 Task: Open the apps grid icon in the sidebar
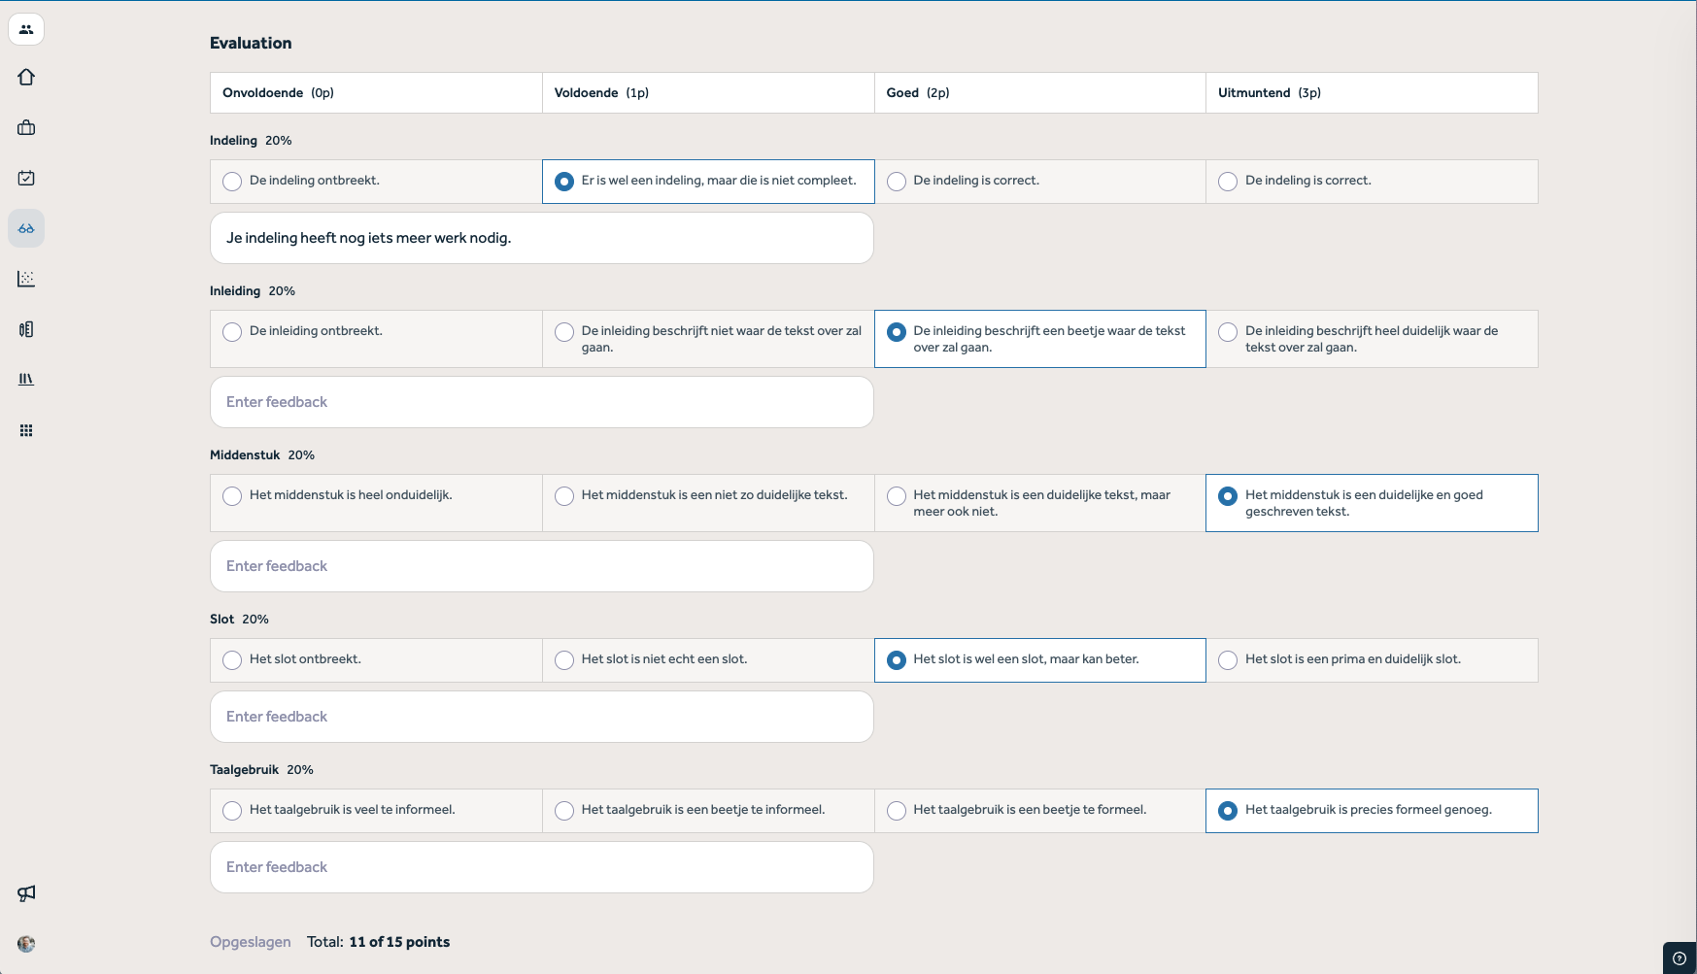[26, 430]
